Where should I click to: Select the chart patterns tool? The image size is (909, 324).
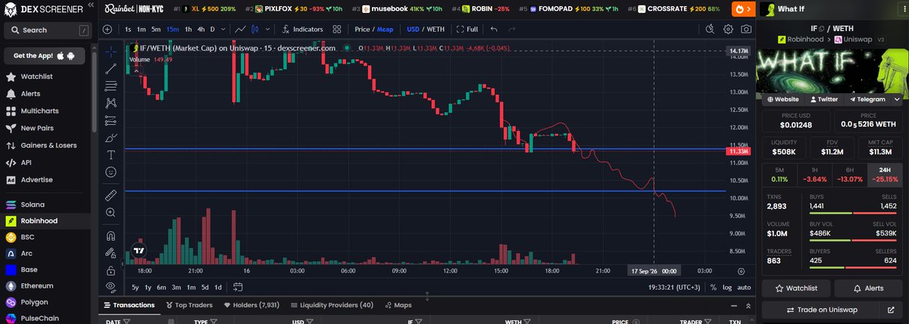(111, 102)
